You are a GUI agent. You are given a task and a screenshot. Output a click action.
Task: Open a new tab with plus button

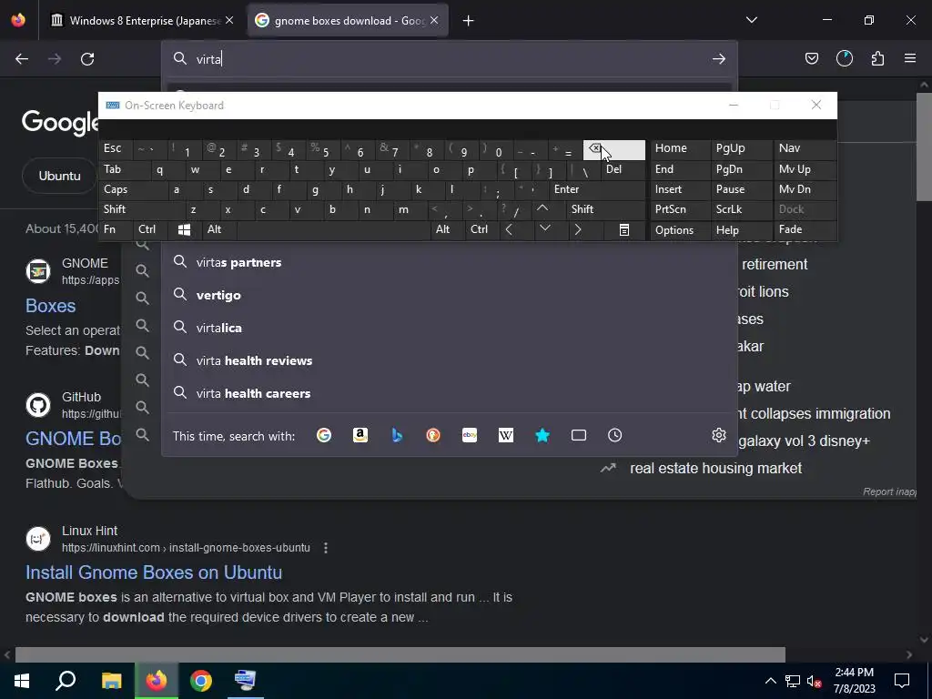coord(469,21)
